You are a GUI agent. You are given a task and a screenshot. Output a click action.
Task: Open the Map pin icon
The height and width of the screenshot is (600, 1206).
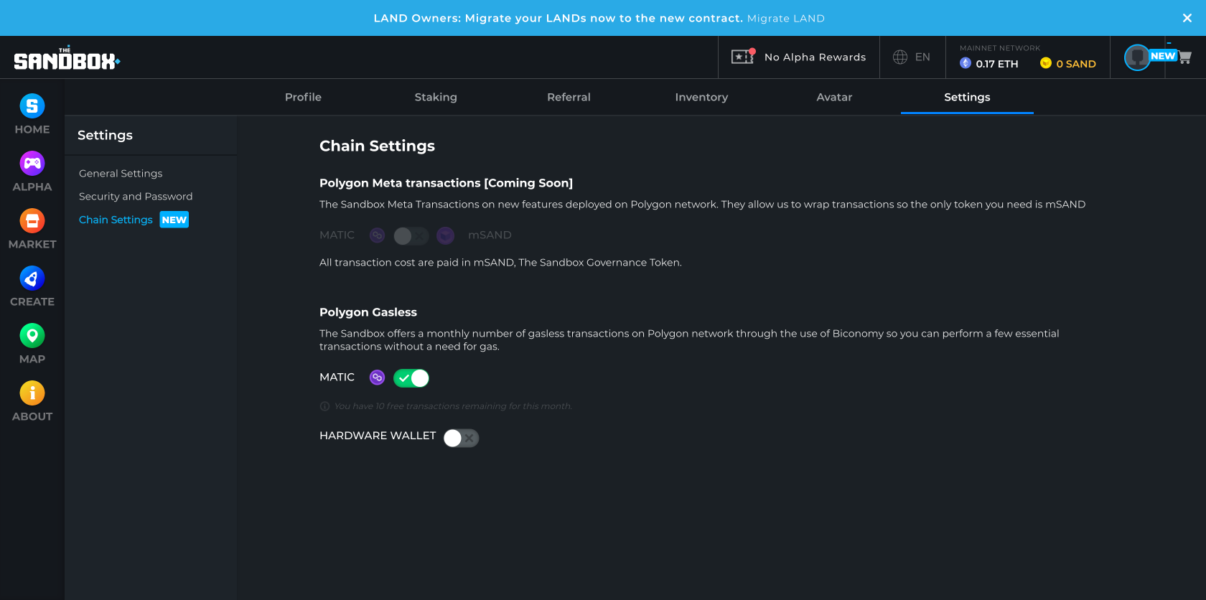point(32,336)
